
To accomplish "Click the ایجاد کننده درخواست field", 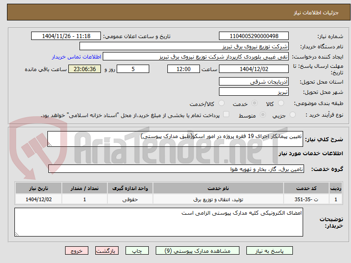I will point(196,57).
